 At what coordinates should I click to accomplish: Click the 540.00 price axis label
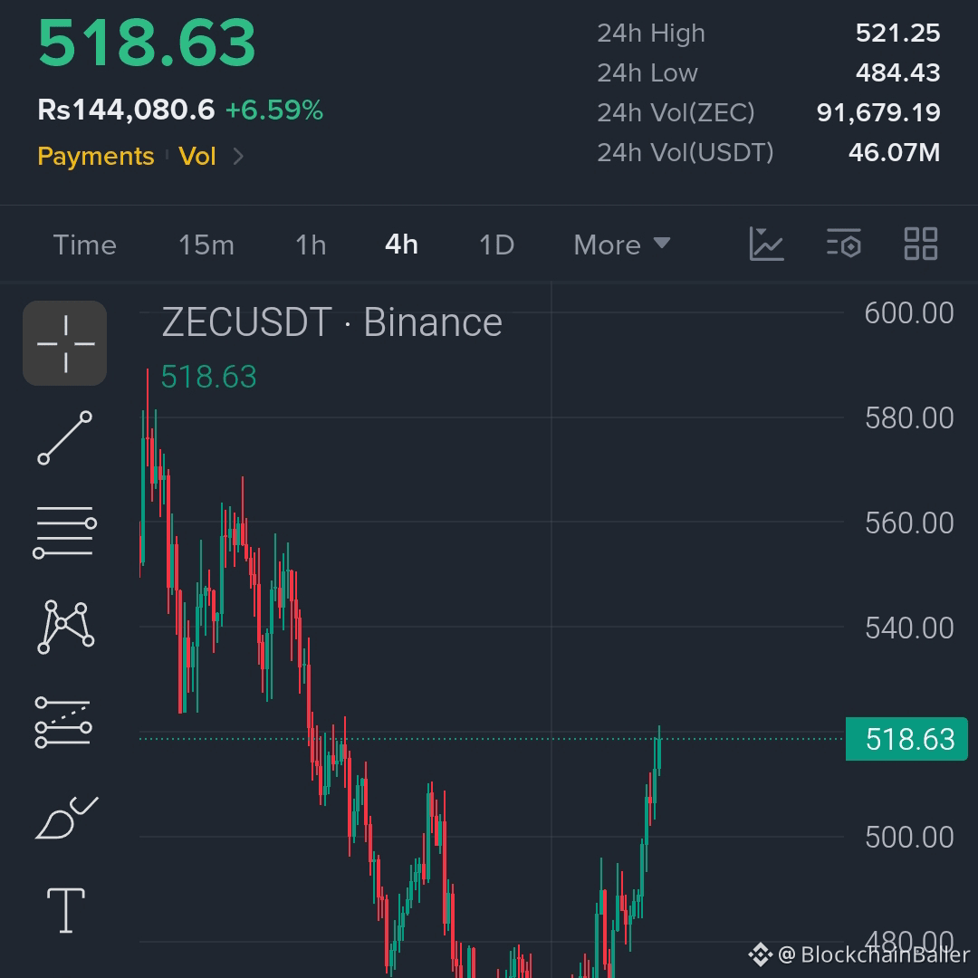909,628
